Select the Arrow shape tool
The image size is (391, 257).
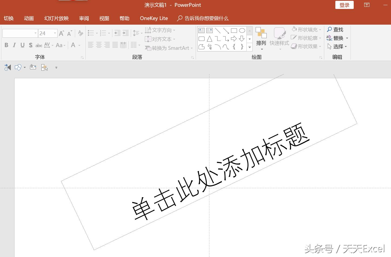click(x=226, y=30)
